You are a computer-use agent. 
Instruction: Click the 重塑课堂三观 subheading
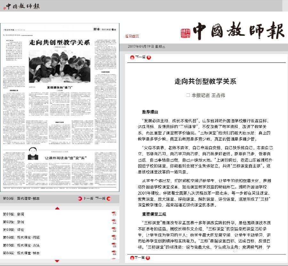(x=154, y=214)
